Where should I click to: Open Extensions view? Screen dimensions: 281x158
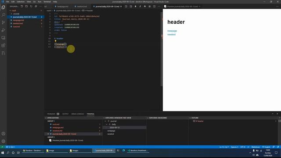tap(4, 45)
